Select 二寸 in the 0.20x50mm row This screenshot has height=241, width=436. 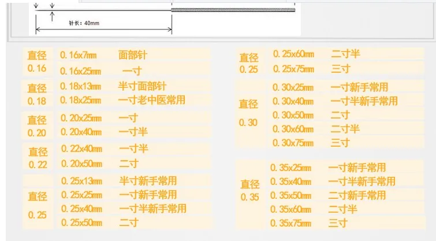129,164
